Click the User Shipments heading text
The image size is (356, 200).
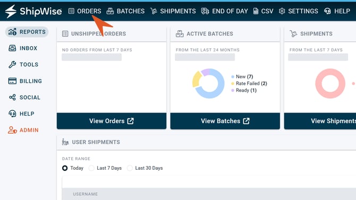[96, 142]
